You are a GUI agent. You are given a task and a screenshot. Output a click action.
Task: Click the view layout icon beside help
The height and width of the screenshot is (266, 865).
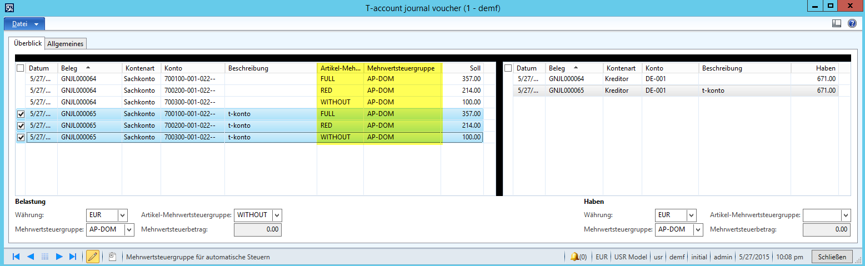pos(837,23)
